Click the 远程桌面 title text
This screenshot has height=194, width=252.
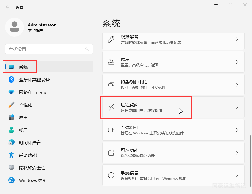(130, 105)
